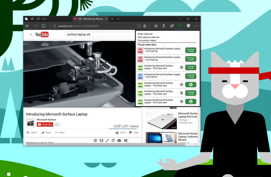Image resolution: width=271 pixels, height=177 pixels.
Task: Download the 7.53MB flv video file
Action: pos(191,76)
